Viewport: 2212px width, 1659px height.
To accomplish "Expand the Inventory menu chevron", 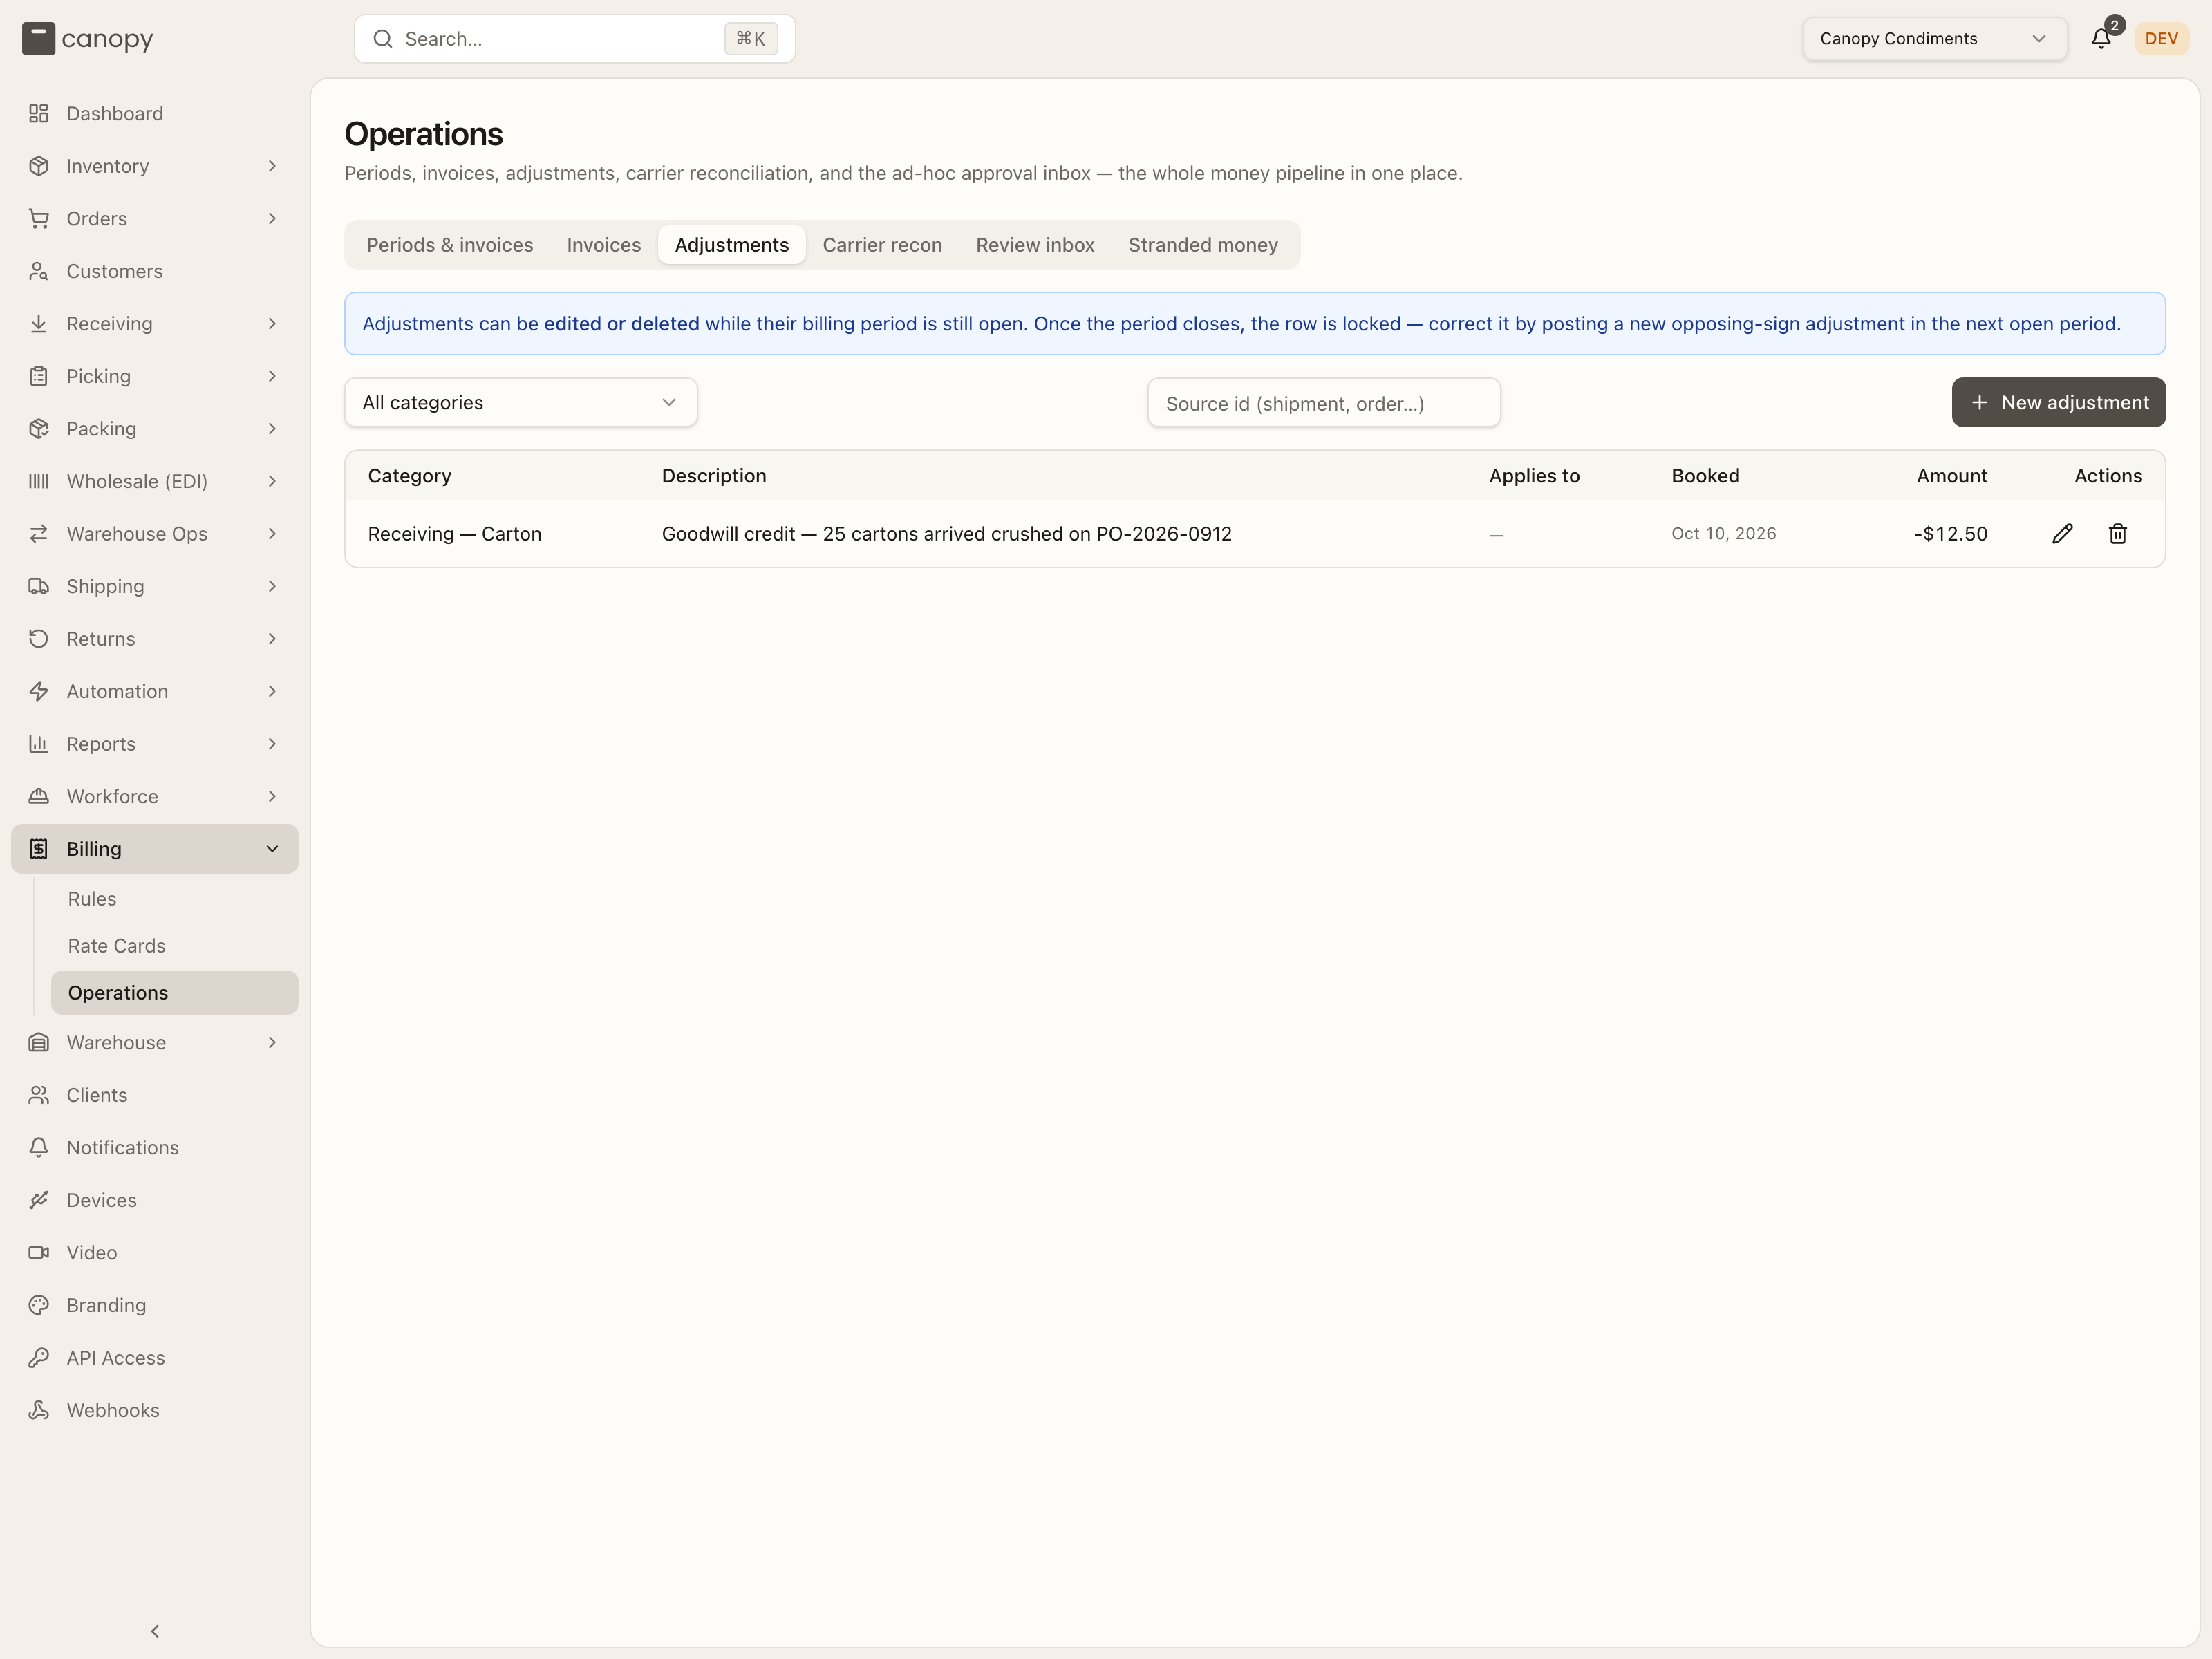I will point(272,166).
